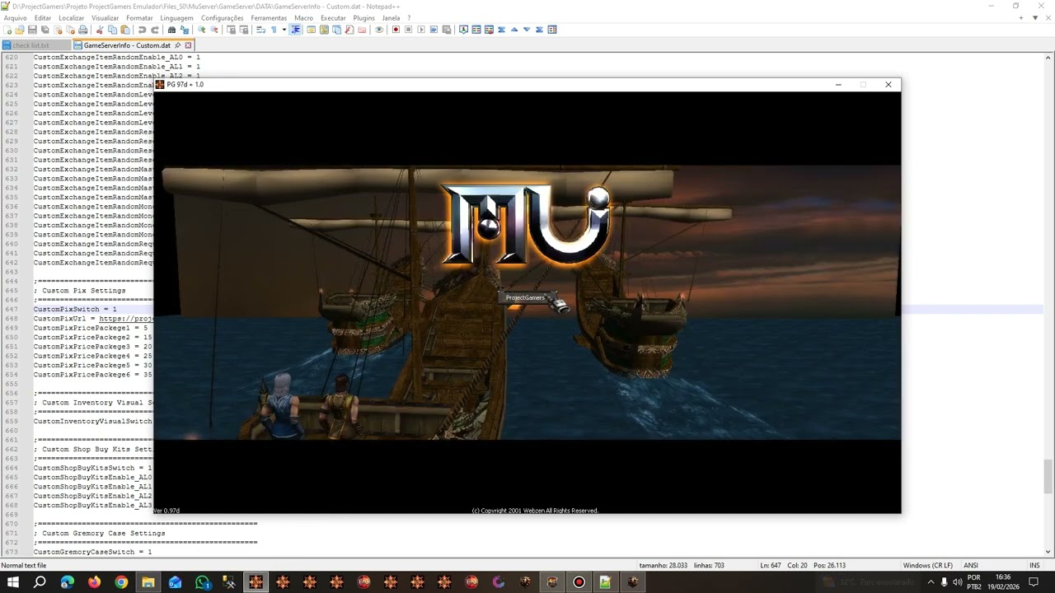1055x593 pixels.
Task: Click the ProjectGamers label in the game
Action: [x=525, y=297]
